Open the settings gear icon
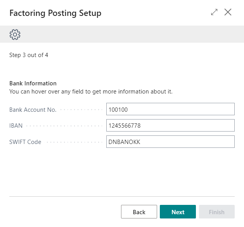Viewport: 244px width, 227px height. 15,35
